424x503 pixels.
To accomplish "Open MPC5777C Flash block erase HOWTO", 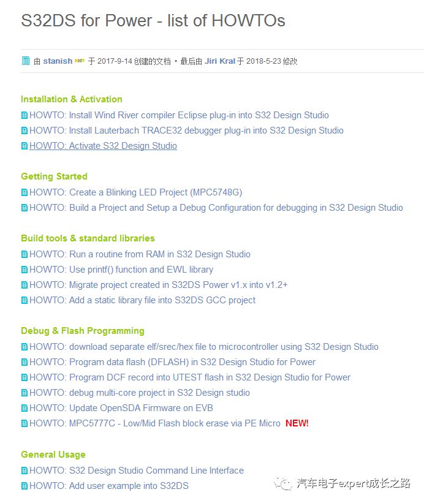I will [x=155, y=423].
